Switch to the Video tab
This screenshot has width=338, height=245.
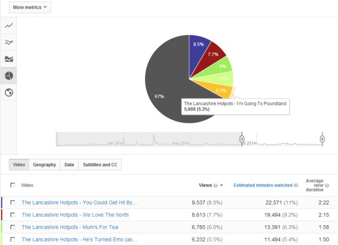pyautogui.click(x=19, y=165)
